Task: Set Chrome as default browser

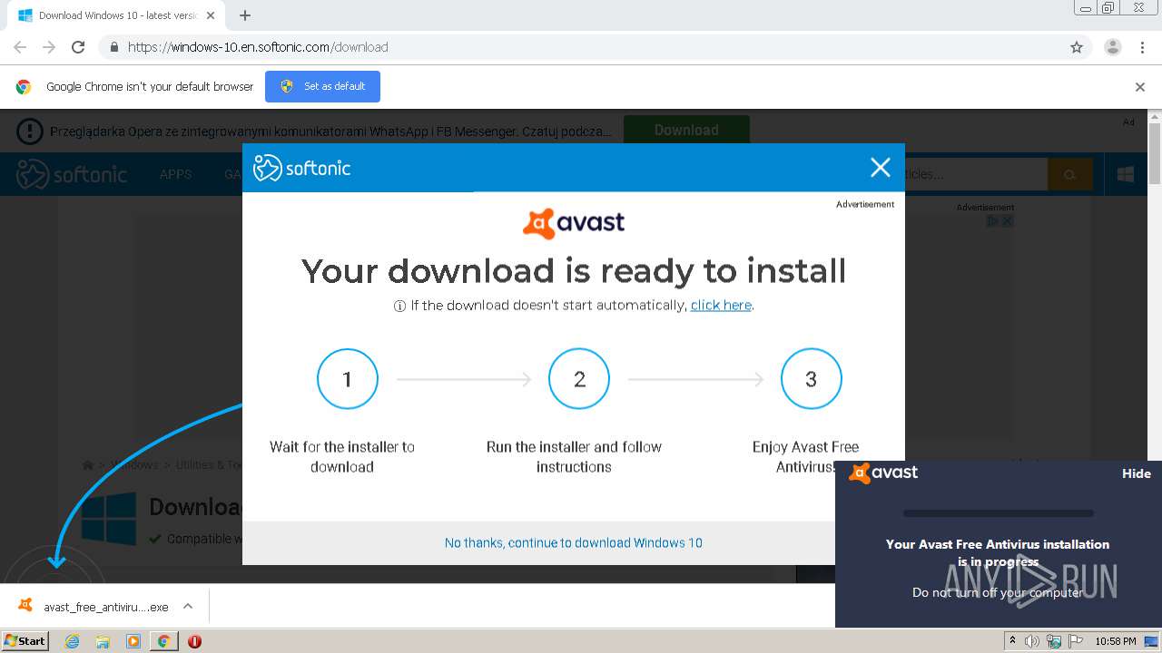Action: (322, 86)
